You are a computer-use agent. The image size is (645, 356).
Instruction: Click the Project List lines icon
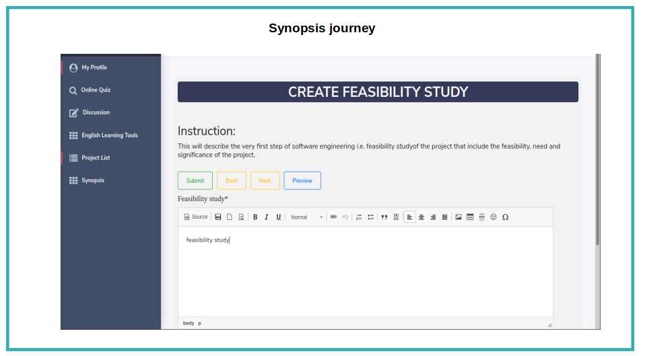coord(73,158)
